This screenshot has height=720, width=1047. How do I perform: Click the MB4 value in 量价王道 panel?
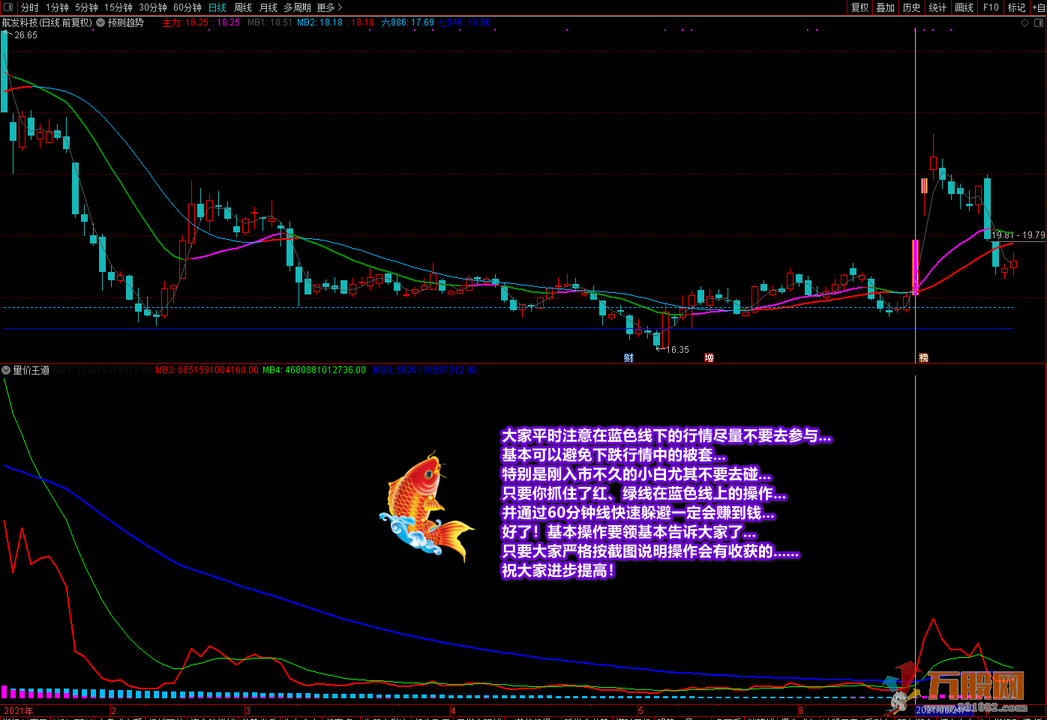point(314,370)
